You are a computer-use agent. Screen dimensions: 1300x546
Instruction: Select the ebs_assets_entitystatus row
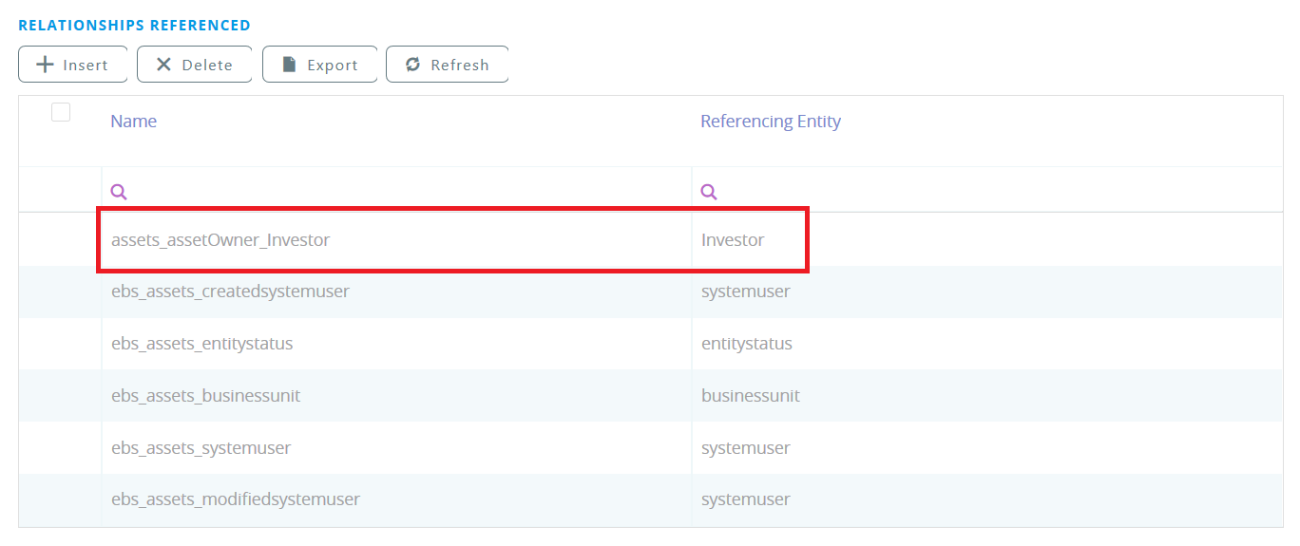(x=201, y=344)
